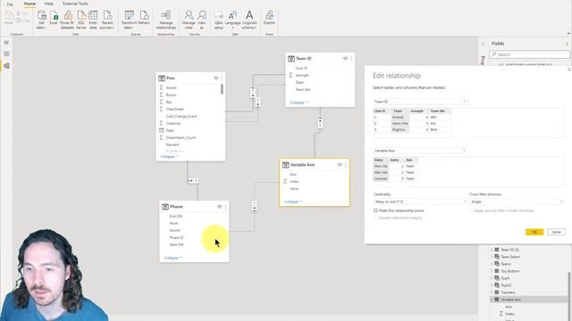
Task: Select Index field in Variable Axis card
Action: point(294,182)
